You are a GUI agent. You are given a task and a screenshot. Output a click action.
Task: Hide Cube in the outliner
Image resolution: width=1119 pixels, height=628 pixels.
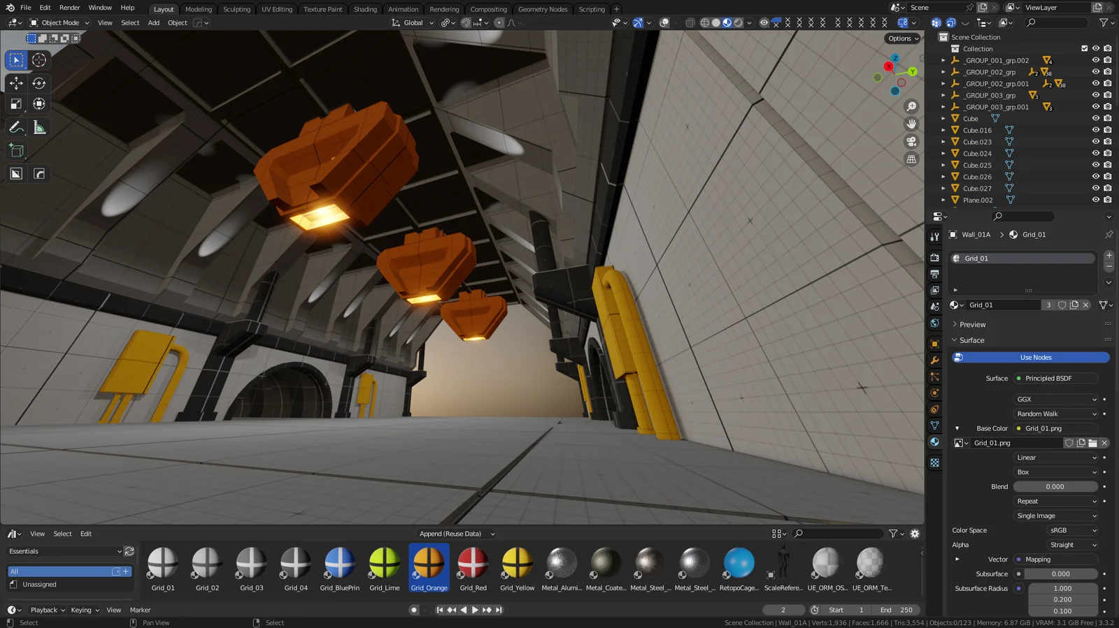coord(1096,119)
